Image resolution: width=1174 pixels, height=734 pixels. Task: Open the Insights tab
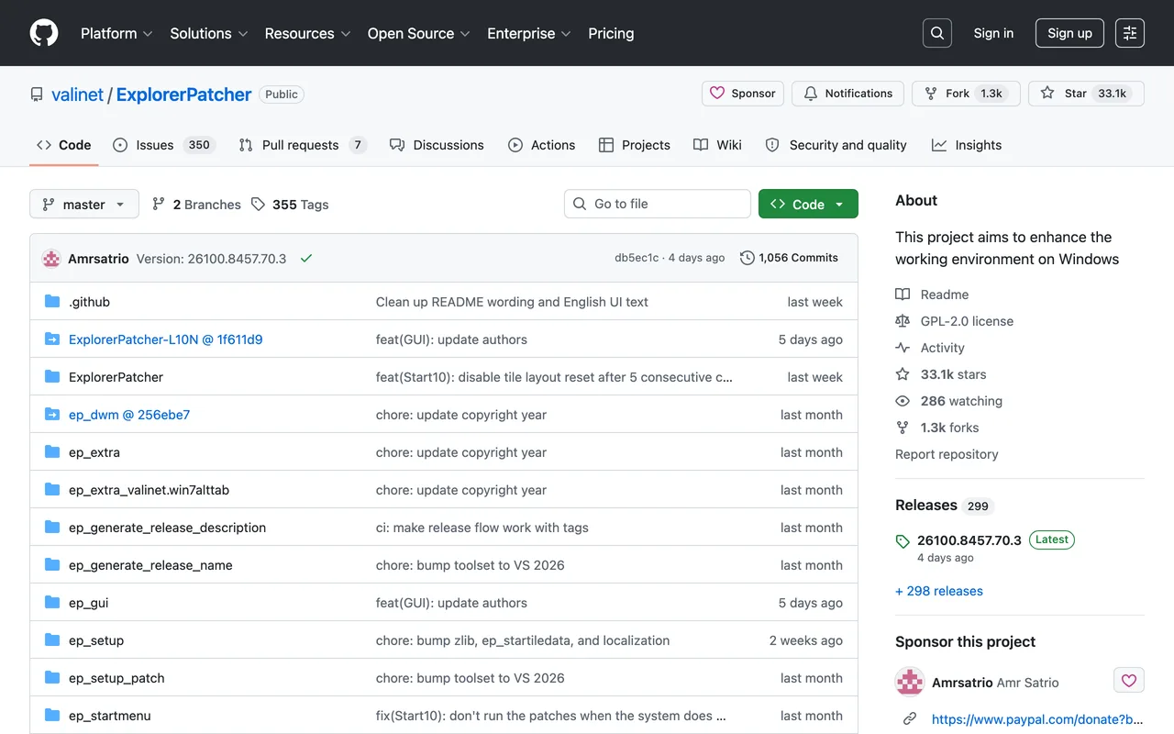pos(967,145)
